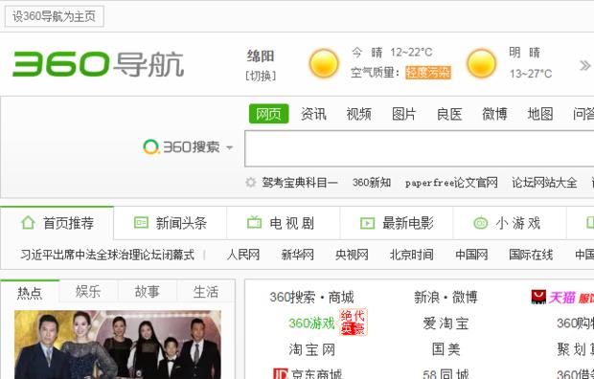This screenshot has width=594, height=379.
Task: Click the TV icon on 电视剧 tab
Action: (254, 222)
